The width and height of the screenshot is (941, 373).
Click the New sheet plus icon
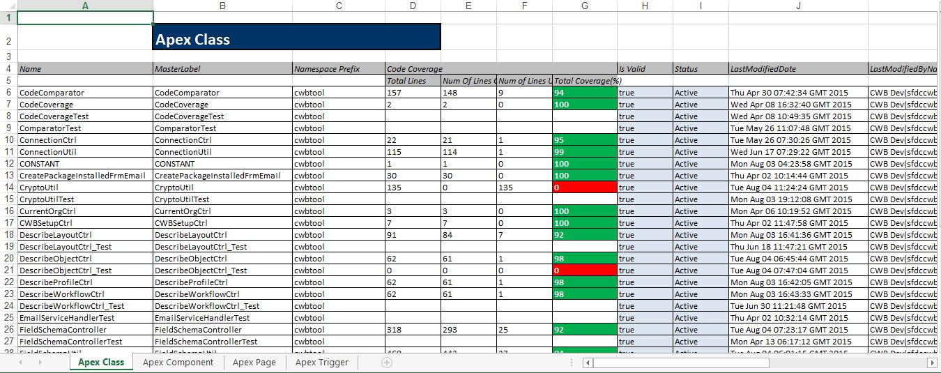coord(387,363)
